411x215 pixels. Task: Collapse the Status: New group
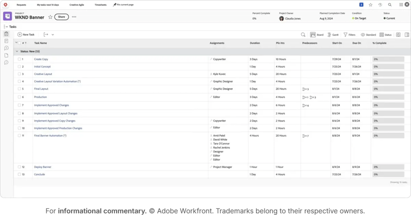point(17,52)
